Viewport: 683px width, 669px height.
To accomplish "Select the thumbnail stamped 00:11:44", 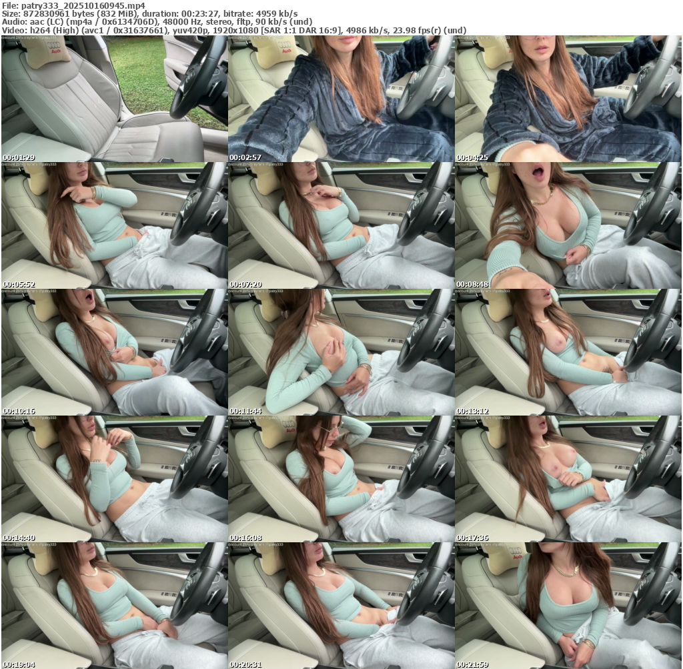I will point(341,352).
